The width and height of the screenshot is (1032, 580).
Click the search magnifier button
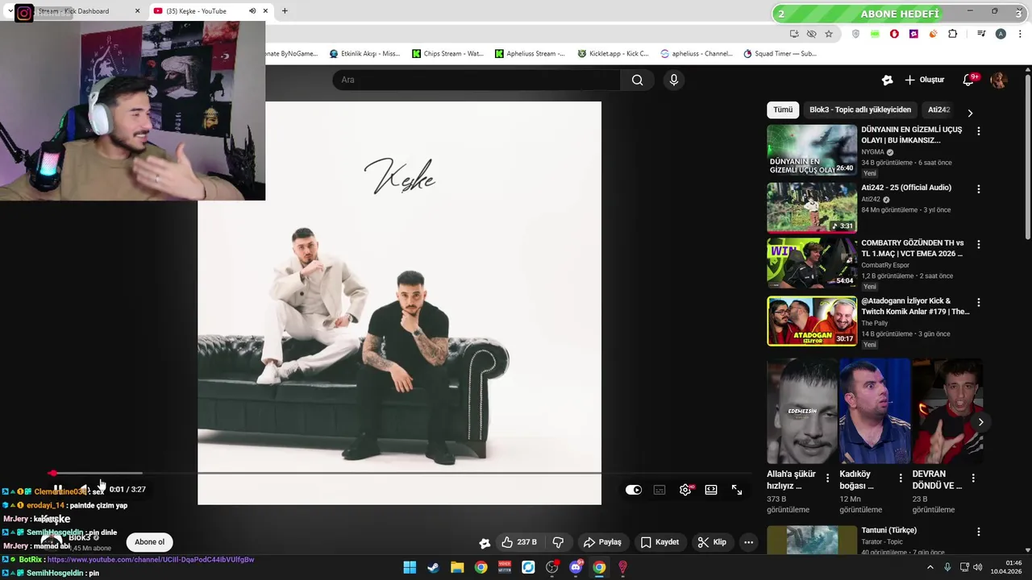637,80
